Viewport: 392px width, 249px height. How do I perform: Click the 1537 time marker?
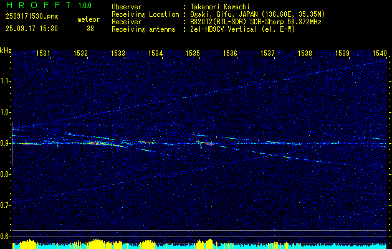pos(267,53)
